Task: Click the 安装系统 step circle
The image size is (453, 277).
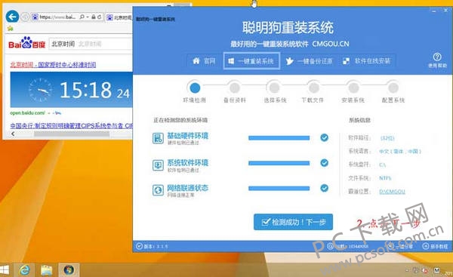Action: pos(353,88)
